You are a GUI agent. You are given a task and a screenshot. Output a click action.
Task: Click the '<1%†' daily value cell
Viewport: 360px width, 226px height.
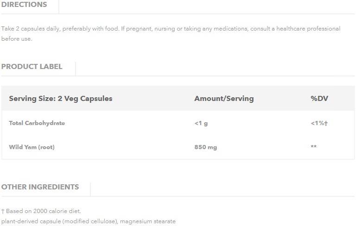coord(319,123)
